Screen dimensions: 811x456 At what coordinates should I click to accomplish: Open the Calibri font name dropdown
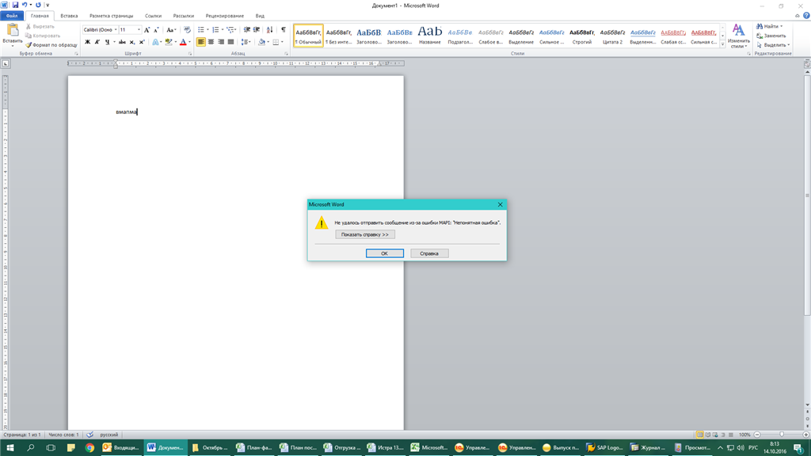pyautogui.click(x=116, y=30)
